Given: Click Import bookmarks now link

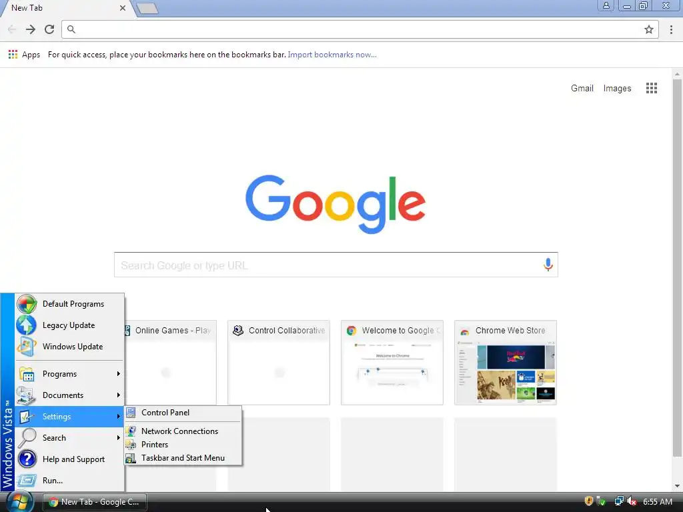Looking at the screenshot, I should tap(332, 55).
